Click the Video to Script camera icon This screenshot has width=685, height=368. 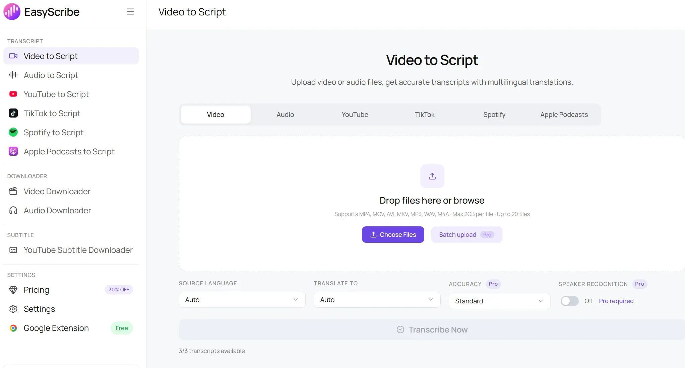coord(13,56)
